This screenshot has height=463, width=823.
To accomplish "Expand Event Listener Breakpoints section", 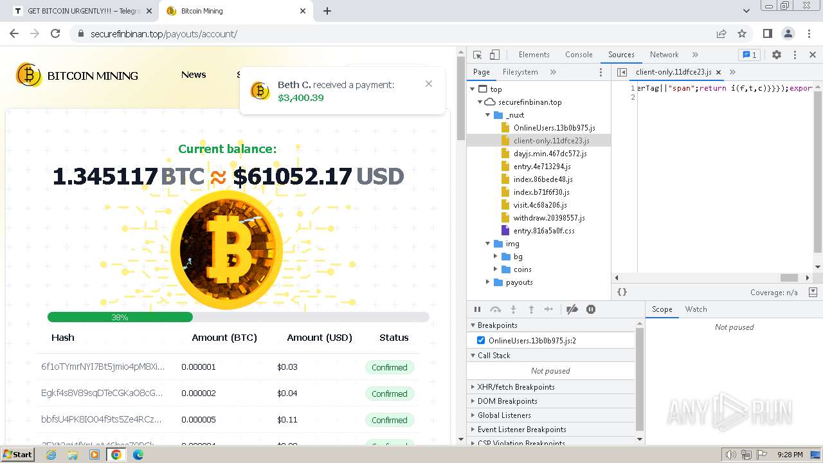I will point(550,430).
